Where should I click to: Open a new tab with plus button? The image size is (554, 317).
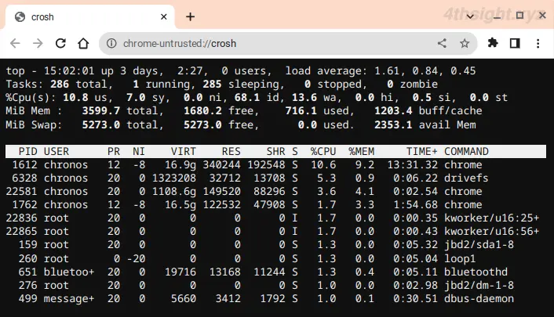tap(191, 16)
